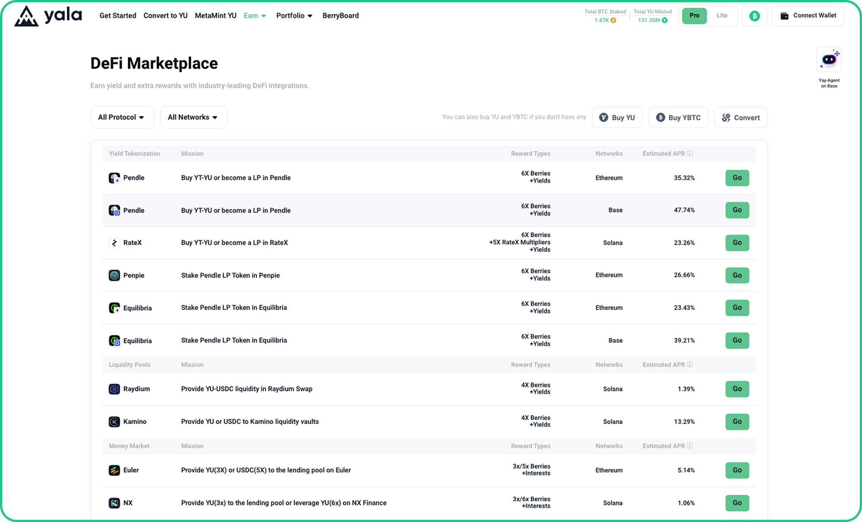Image resolution: width=862 pixels, height=522 pixels.
Task: Click the Buy YU button
Action: tap(617, 117)
